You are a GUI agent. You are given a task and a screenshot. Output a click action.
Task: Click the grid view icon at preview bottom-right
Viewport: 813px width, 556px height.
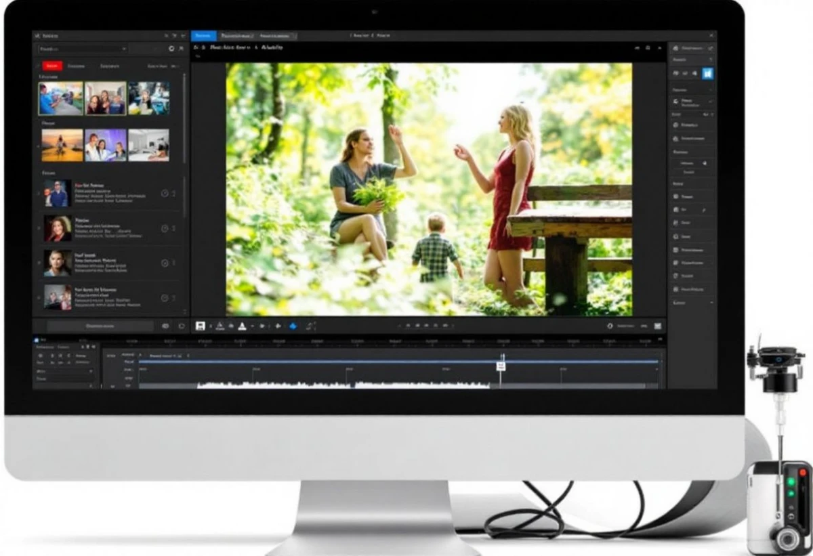point(658,326)
